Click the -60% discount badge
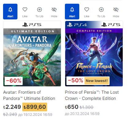 pyautogui.click(x=14, y=81)
